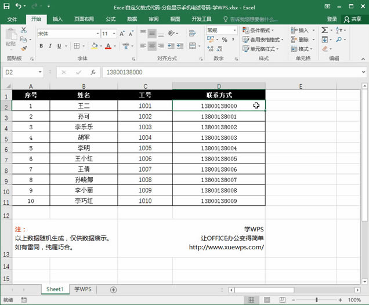Image resolution: width=369 pixels, height=305 pixels.
Task: Toggle italic formatting
Action: (50, 45)
